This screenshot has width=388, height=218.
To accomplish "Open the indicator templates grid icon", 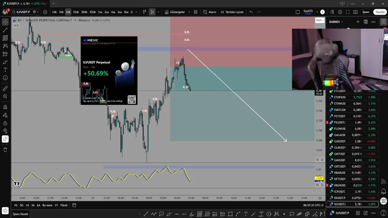I will coord(196,12).
